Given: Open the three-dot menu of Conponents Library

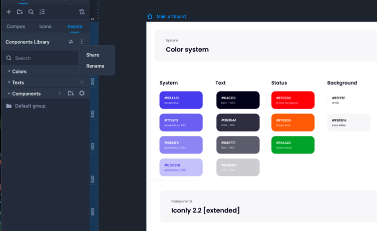Looking at the screenshot, I should click(82, 42).
